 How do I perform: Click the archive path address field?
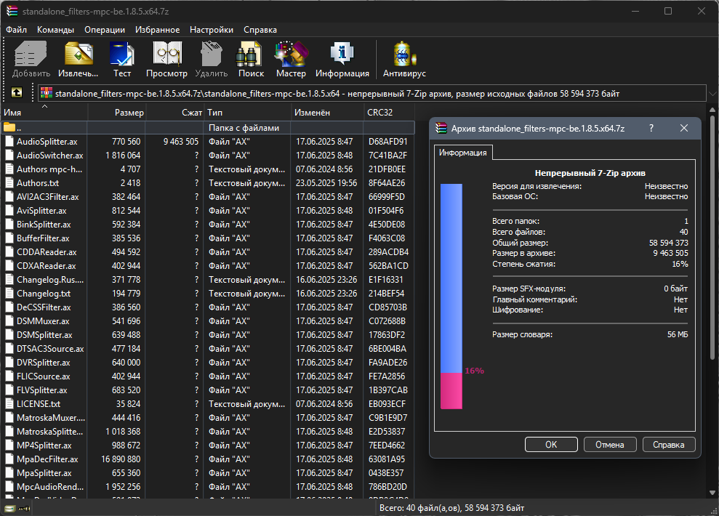coord(372,94)
